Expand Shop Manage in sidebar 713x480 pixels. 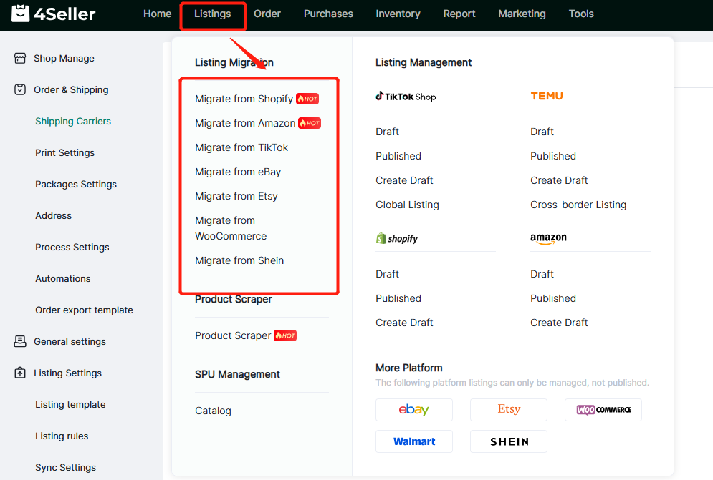64,58
